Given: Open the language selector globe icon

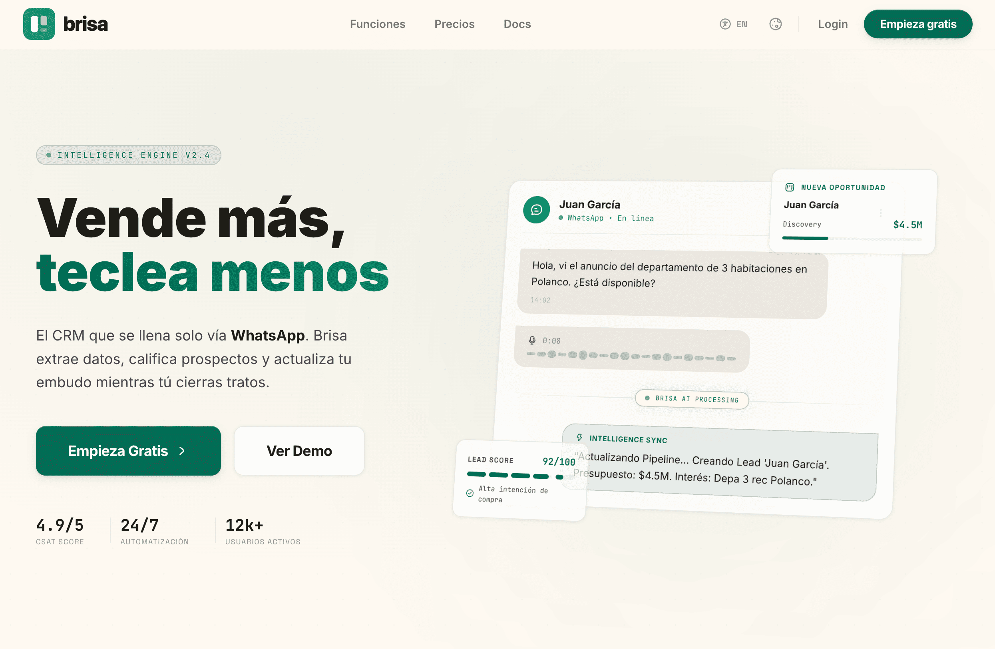Looking at the screenshot, I should pos(724,24).
